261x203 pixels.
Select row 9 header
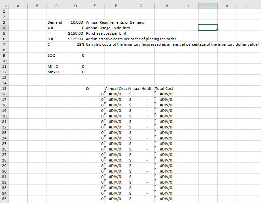point(4,55)
